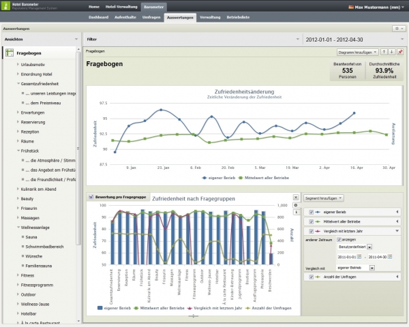Open Benutzerdefiniert period dropdown

[369, 247]
